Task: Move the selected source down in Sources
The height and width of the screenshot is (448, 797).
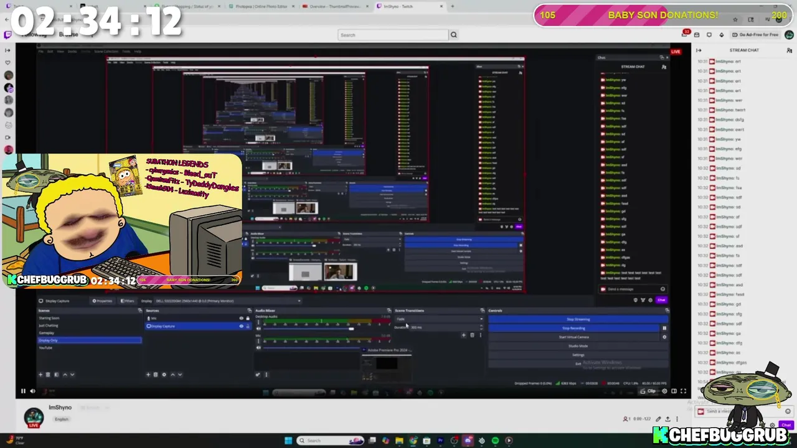Action: [x=180, y=375]
